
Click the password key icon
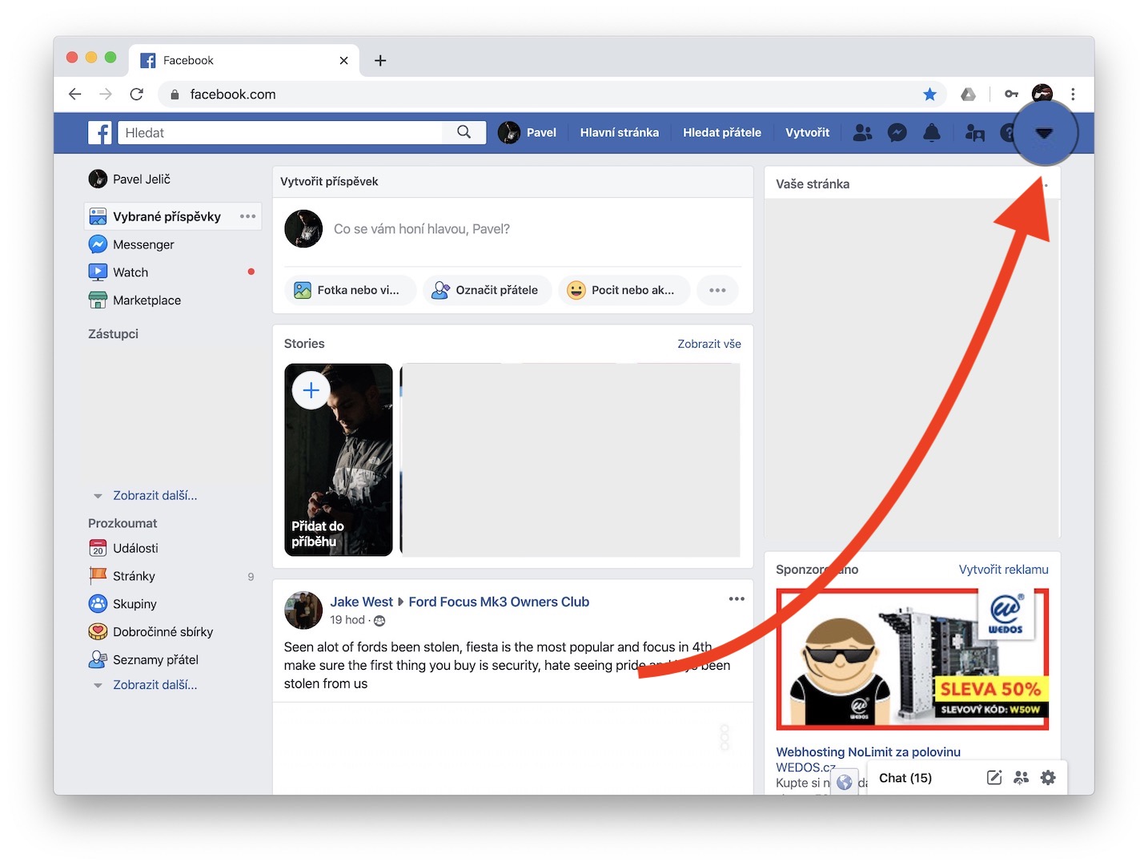pyautogui.click(x=1012, y=95)
